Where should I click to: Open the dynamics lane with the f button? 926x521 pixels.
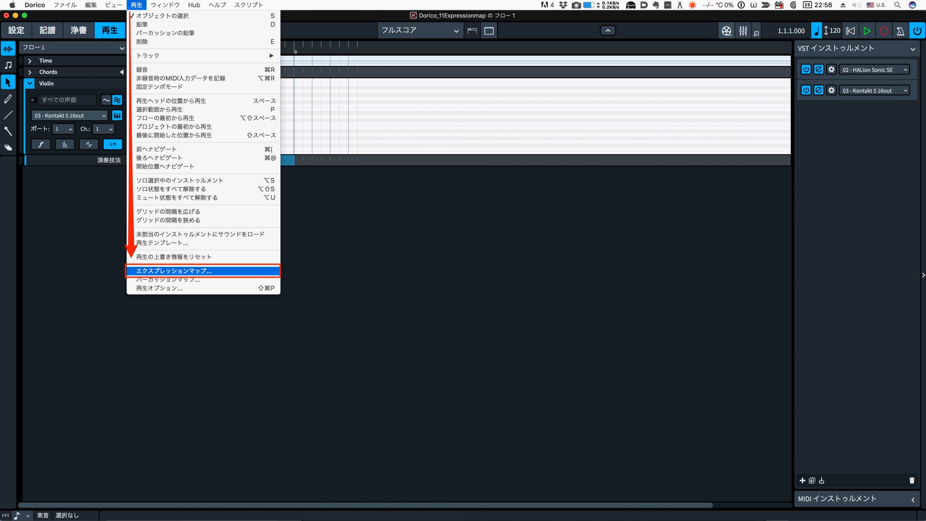(x=41, y=144)
